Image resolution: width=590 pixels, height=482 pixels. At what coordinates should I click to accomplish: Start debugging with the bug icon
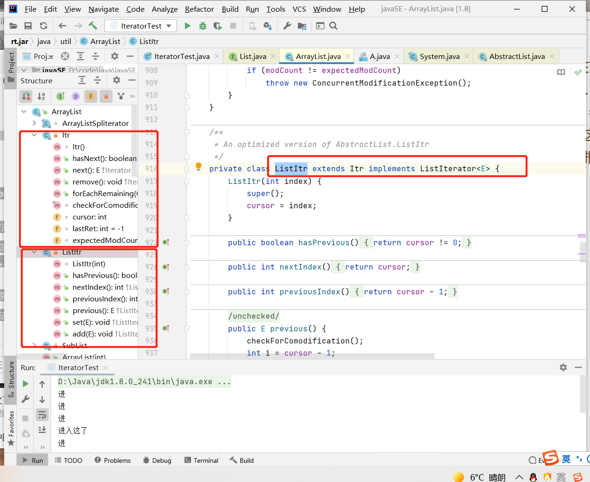(x=203, y=26)
